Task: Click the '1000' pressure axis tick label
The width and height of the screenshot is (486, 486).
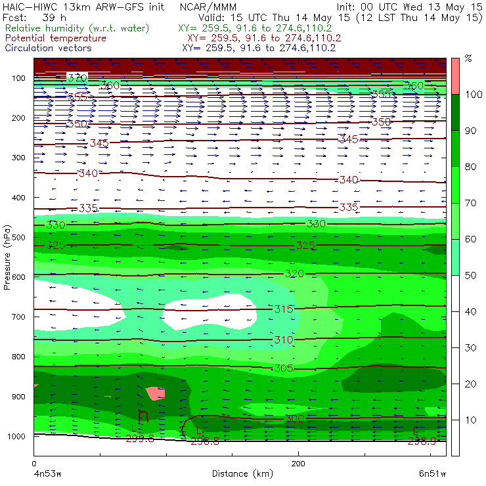Action: pos(16,436)
